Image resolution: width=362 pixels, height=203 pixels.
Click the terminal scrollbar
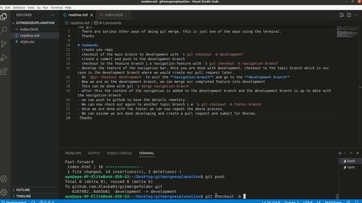click(337, 196)
